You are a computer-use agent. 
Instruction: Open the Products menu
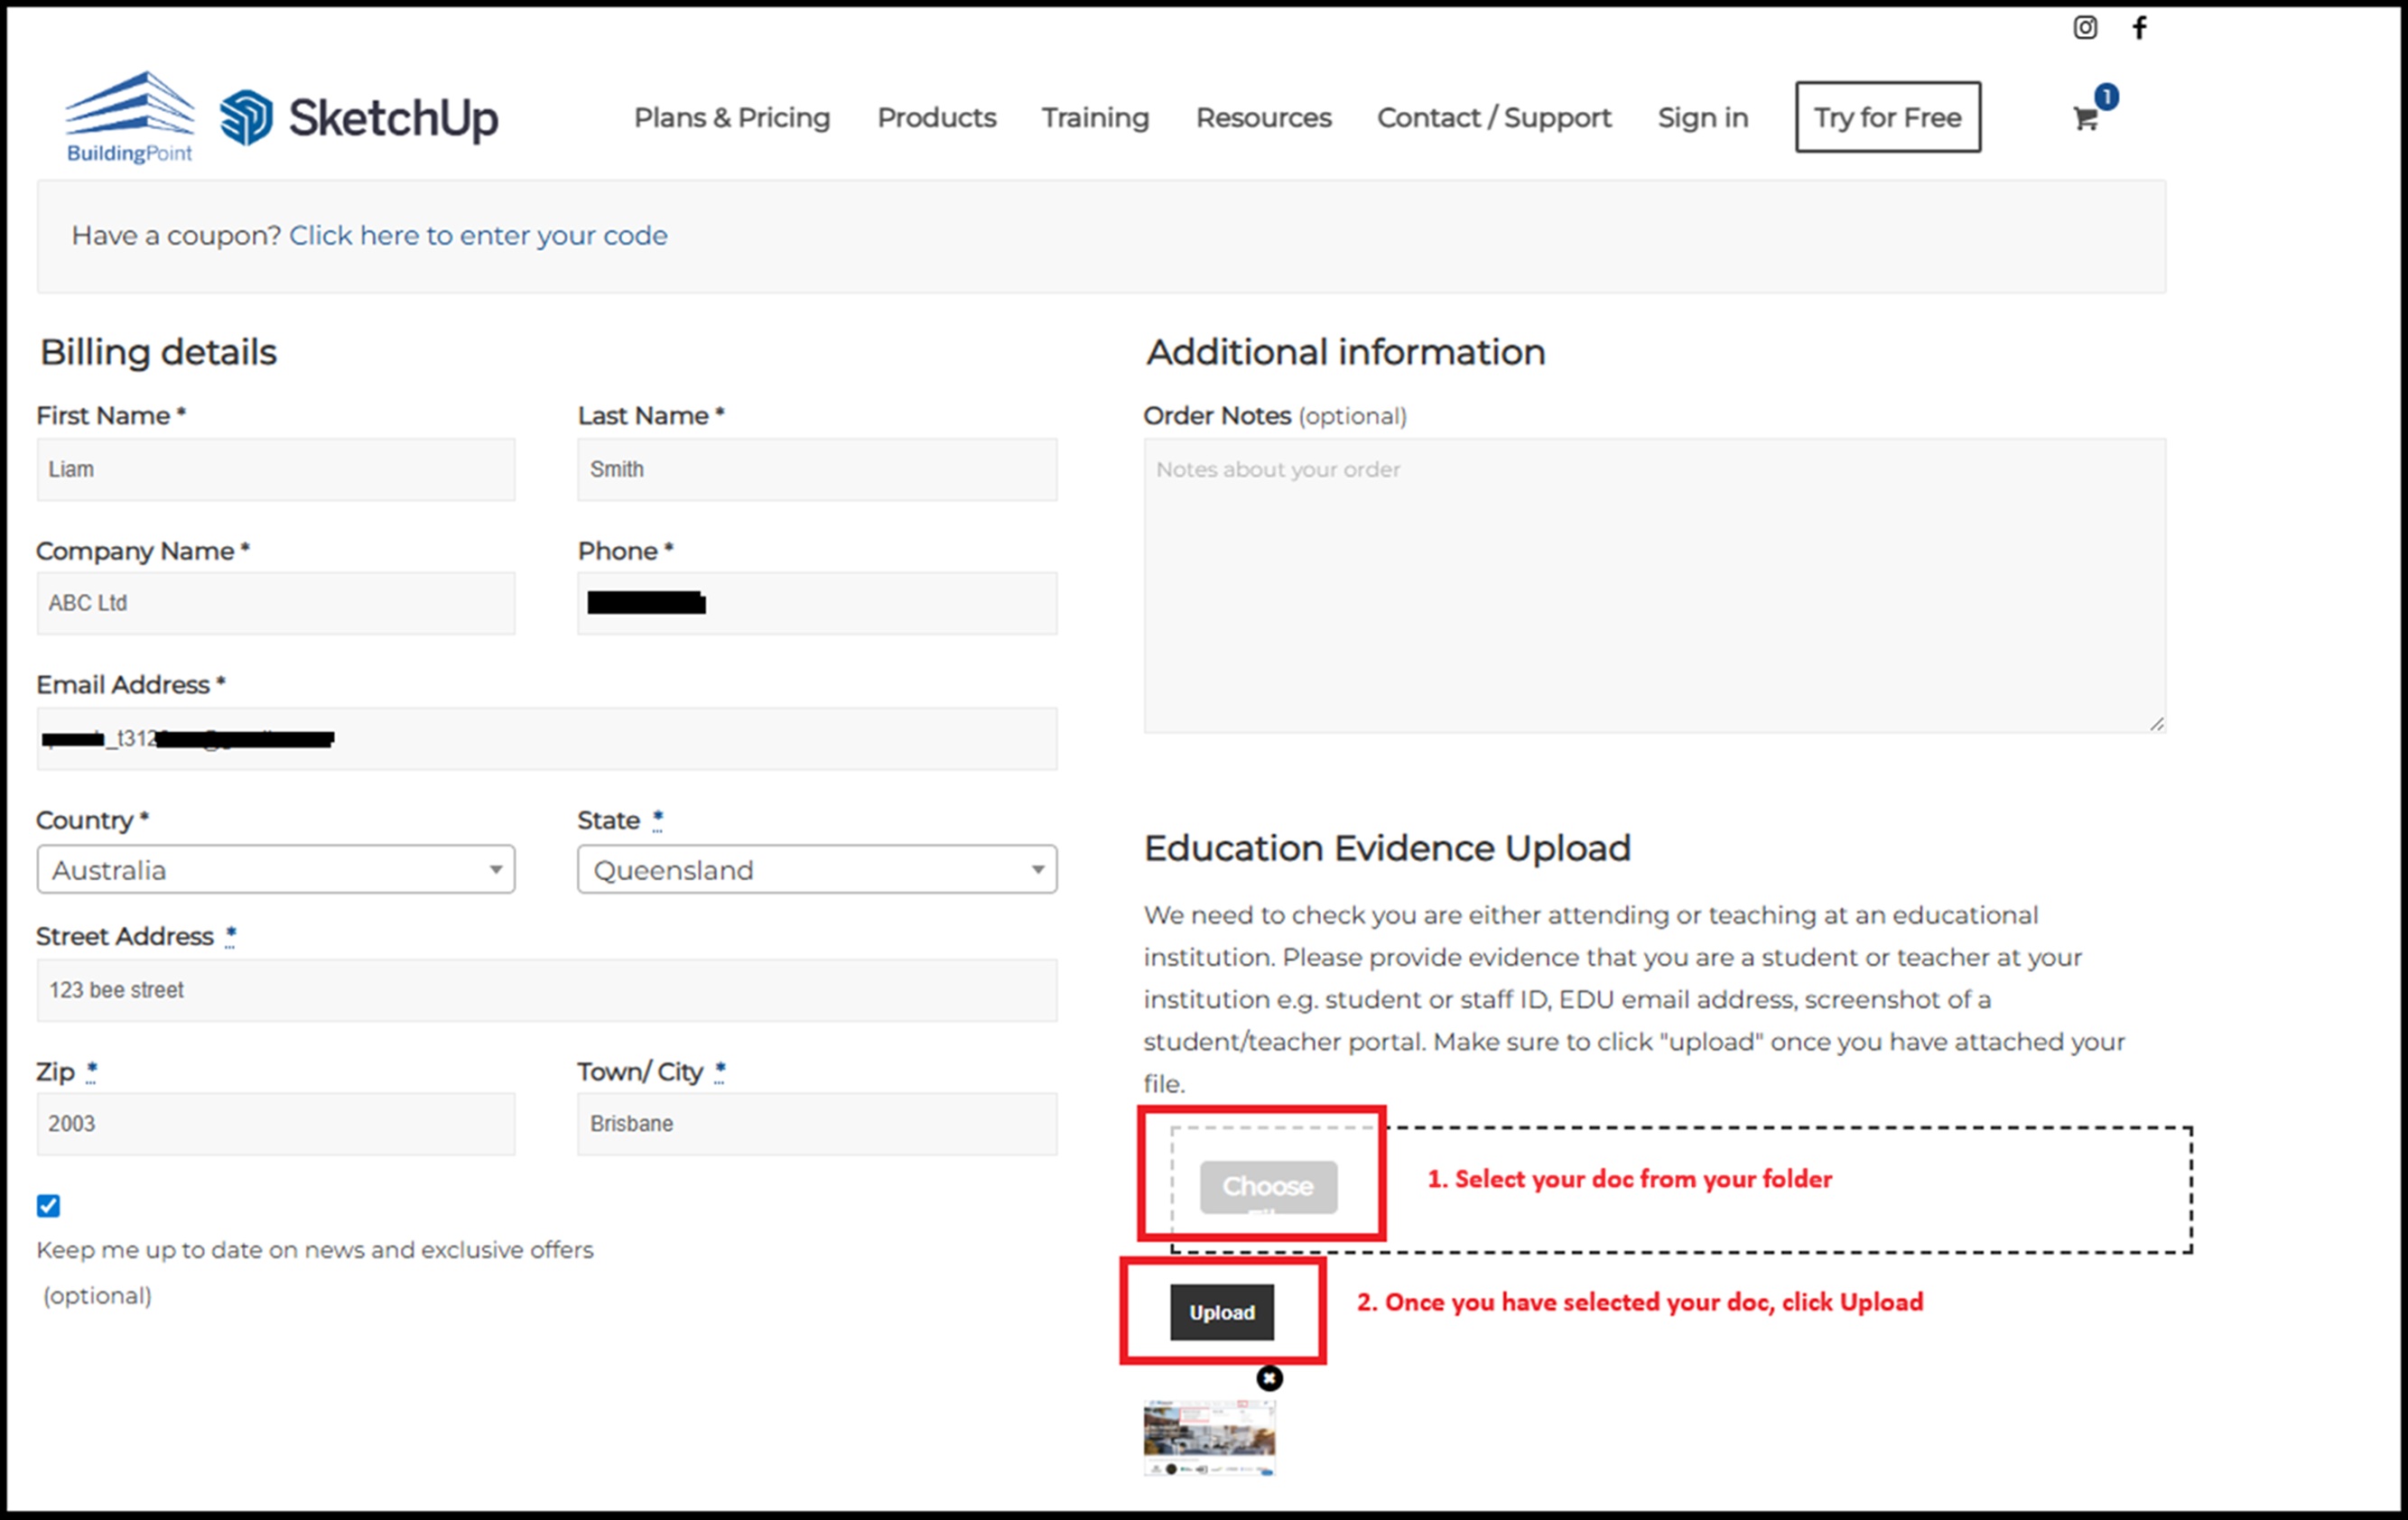pyautogui.click(x=936, y=117)
